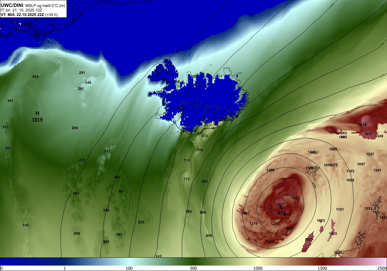Select the 1227 height value
This screenshot has width=387, height=271.
coord(370,154)
